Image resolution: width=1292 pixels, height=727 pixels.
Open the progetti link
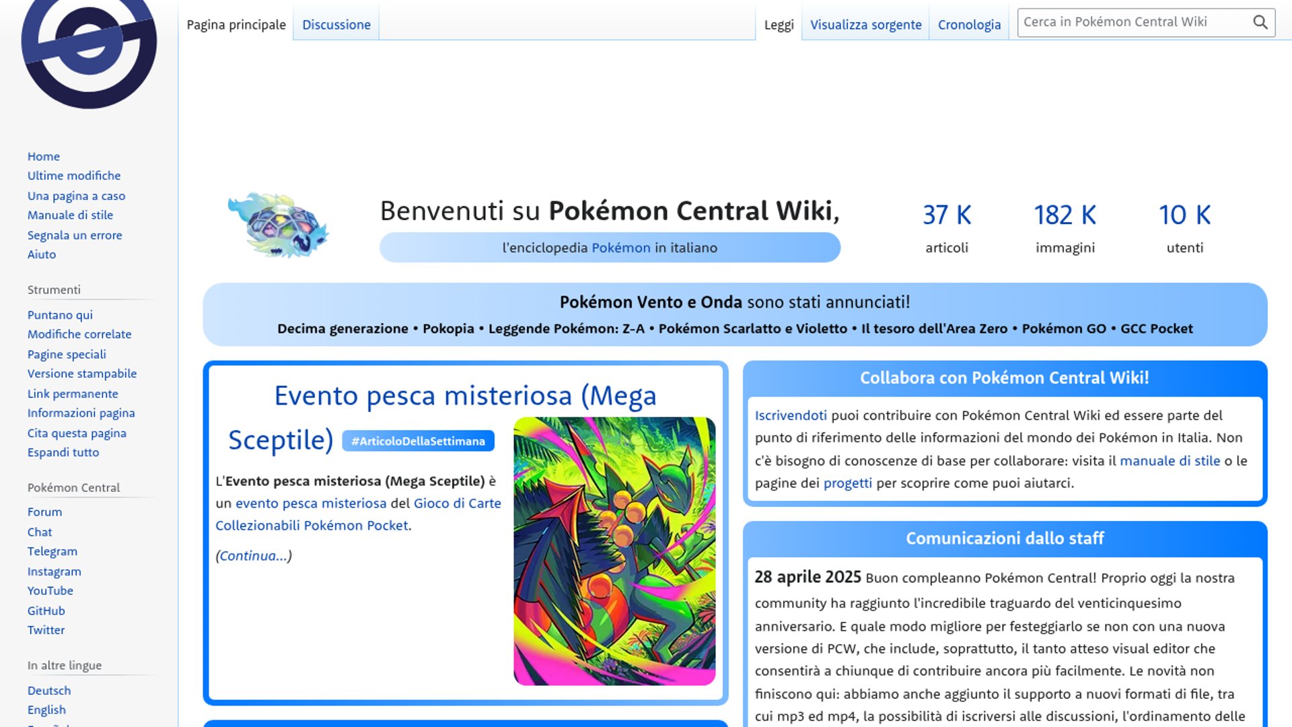coord(847,483)
